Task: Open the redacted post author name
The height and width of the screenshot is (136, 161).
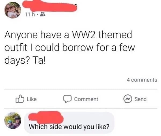Action: point(50,6)
